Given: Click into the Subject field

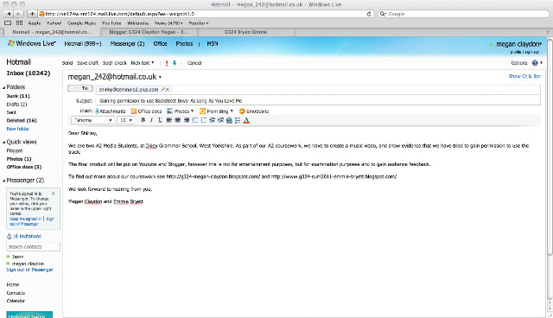Looking at the screenshot, I should click(x=318, y=101).
